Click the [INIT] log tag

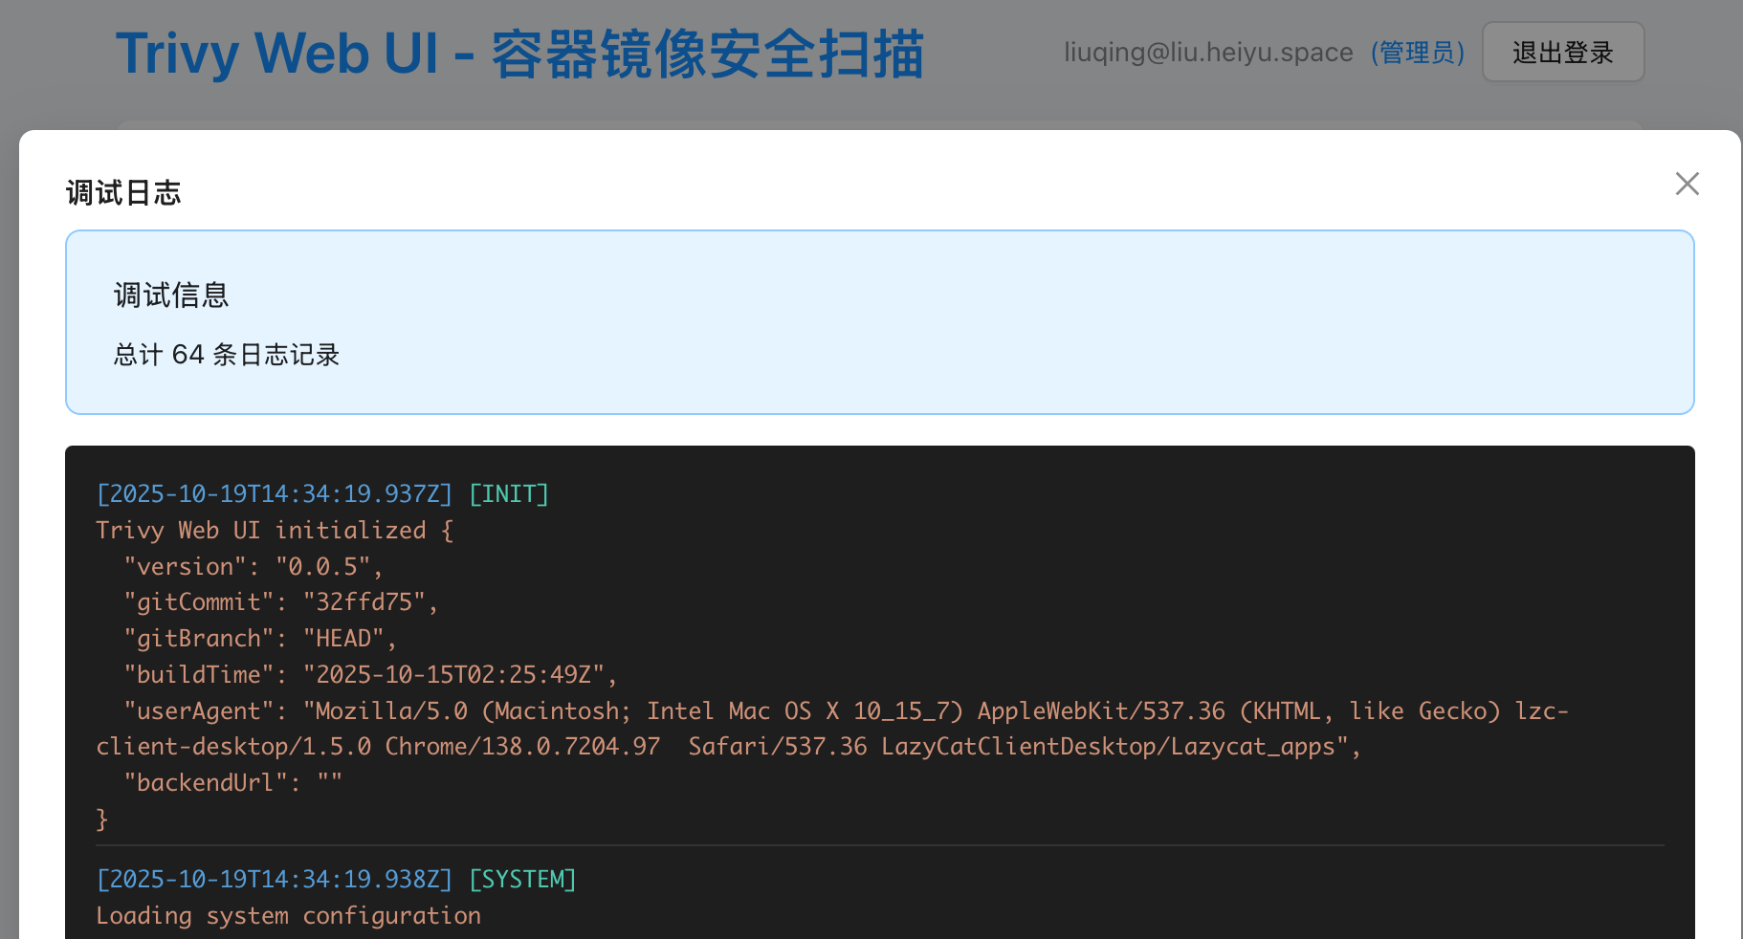(509, 494)
